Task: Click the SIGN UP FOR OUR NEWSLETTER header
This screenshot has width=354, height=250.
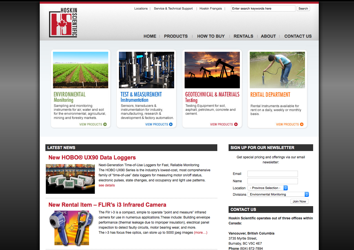Action: coord(271,148)
